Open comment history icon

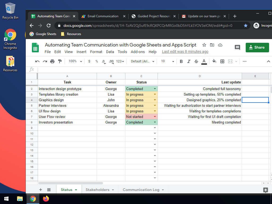pyautogui.click(x=237, y=48)
